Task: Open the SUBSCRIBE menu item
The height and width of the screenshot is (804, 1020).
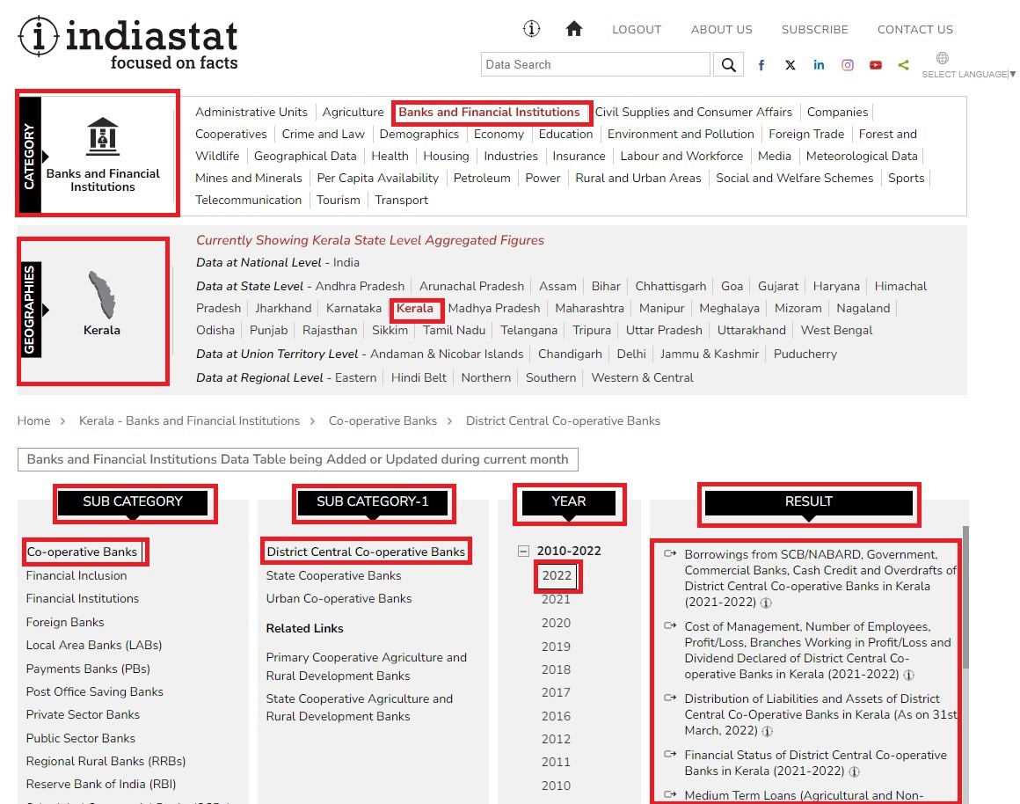Action: click(x=814, y=29)
